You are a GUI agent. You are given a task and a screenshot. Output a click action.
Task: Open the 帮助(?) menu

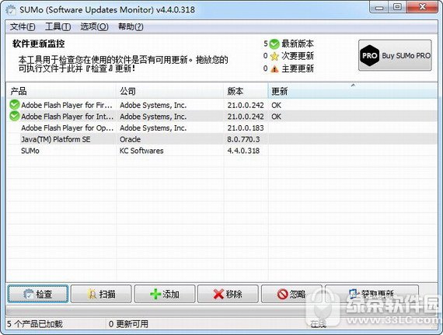point(131,27)
